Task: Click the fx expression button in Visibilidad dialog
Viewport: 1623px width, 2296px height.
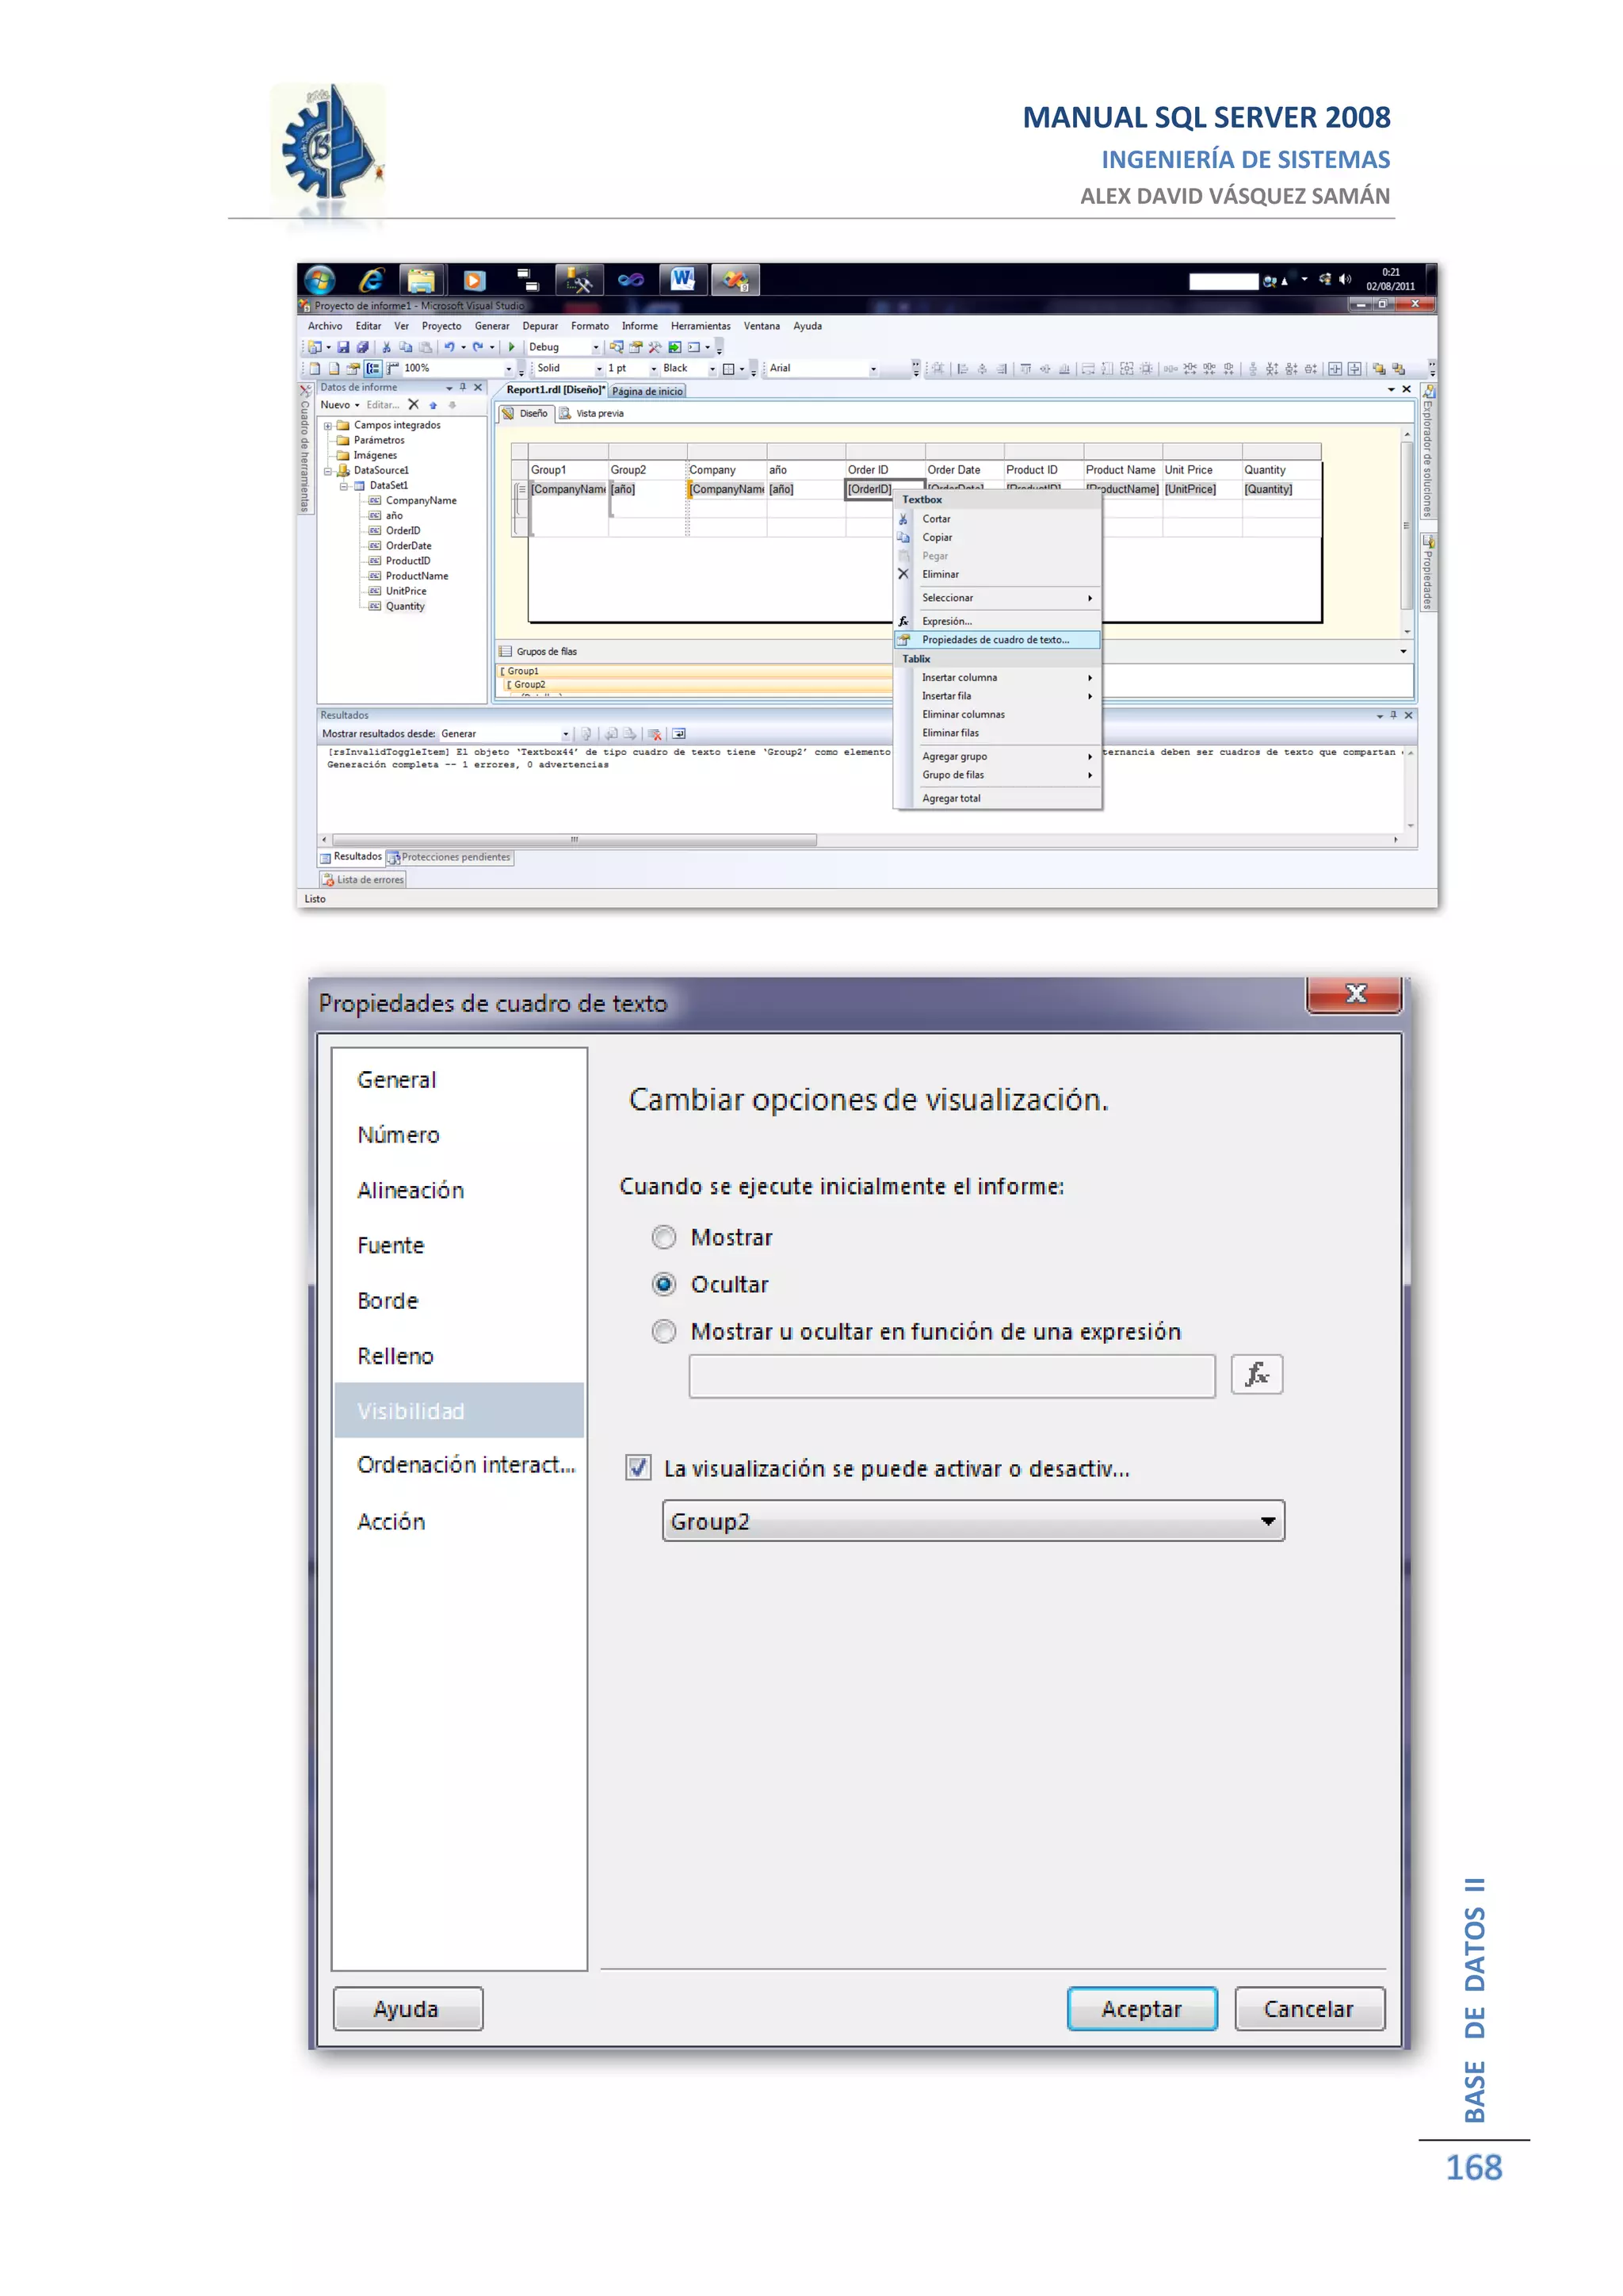Action: coord(1256,1375)
